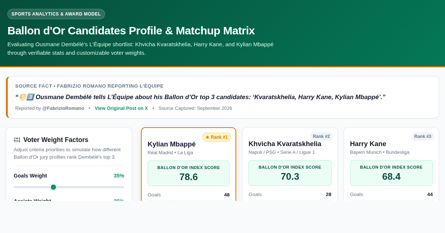This screenshot has height=233, width=445.
Task: Click the Dembélé quote headline text
Action: point(200,97)
